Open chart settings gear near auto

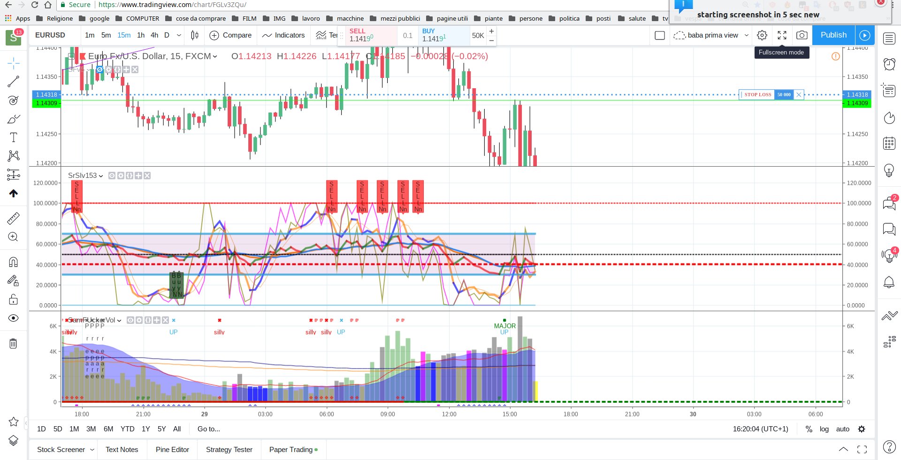pos(862,429)
